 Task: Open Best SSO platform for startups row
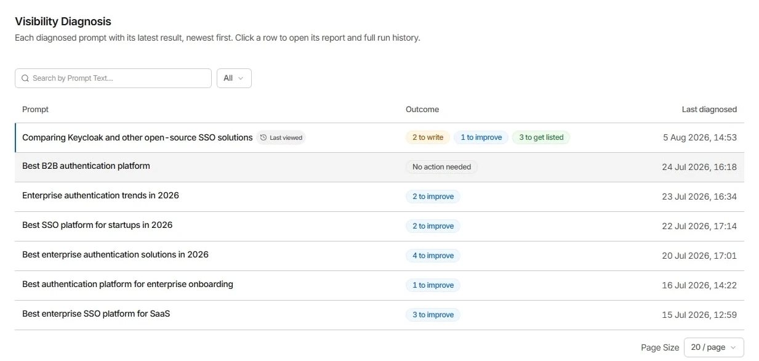pyautogui.click(x=379, y=226)
